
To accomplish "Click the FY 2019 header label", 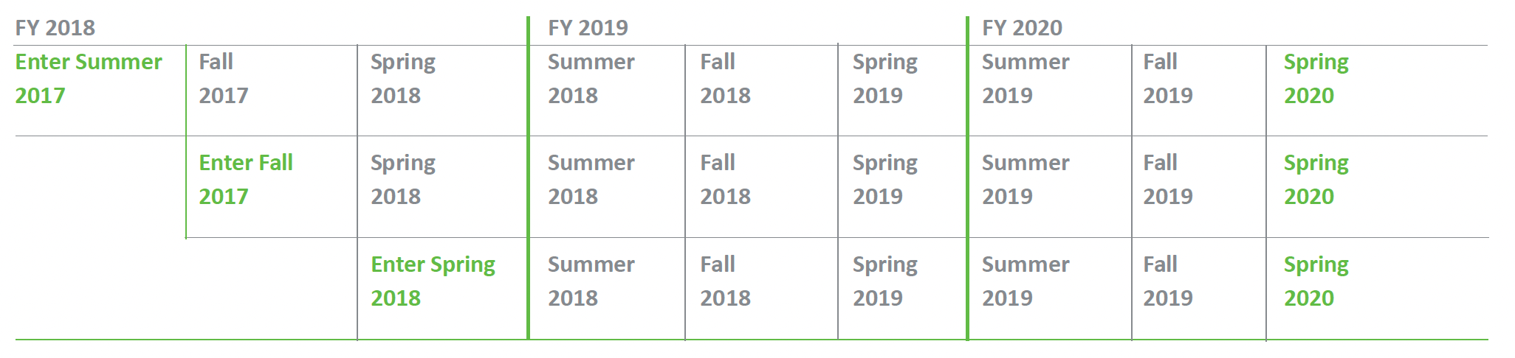I will click(x=588, y=28).
